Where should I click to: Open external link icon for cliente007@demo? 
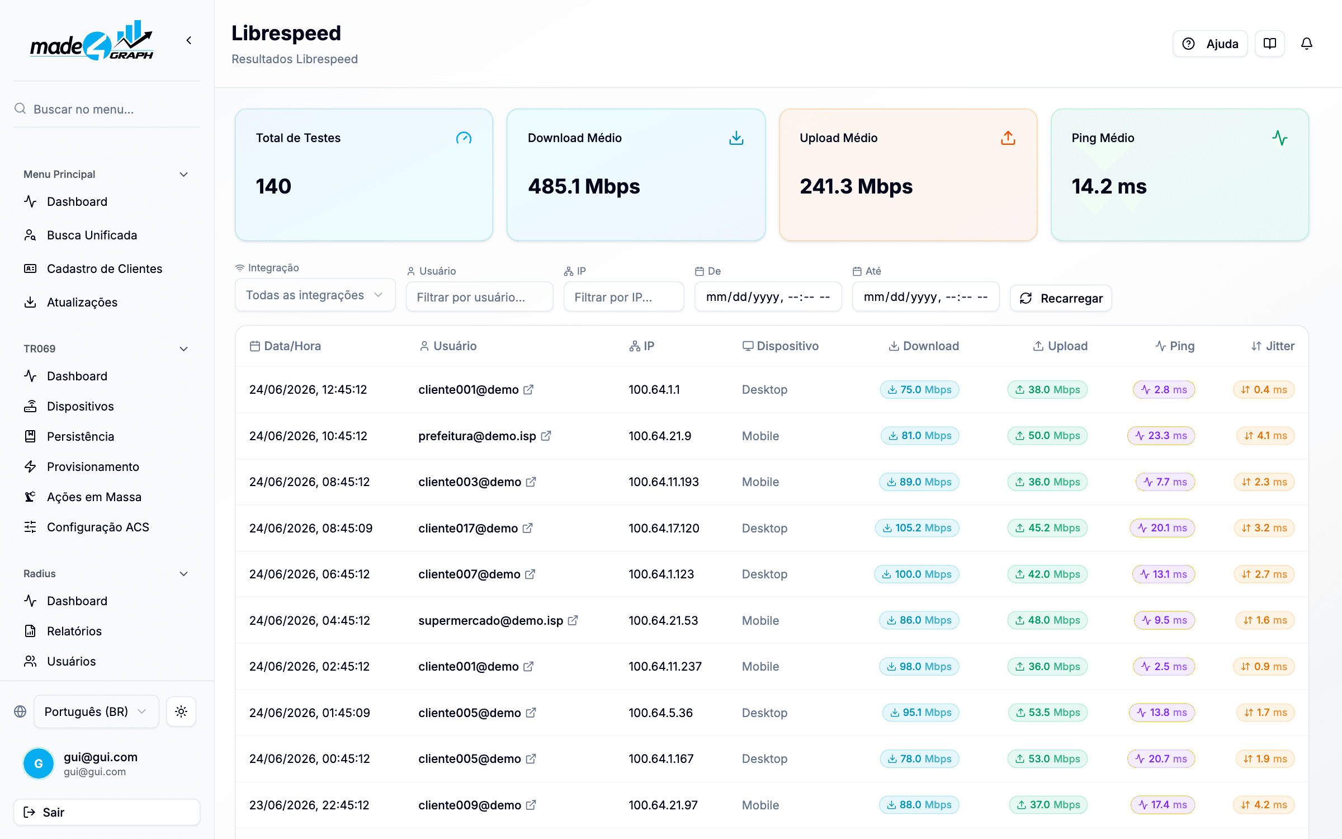[530, 574]
